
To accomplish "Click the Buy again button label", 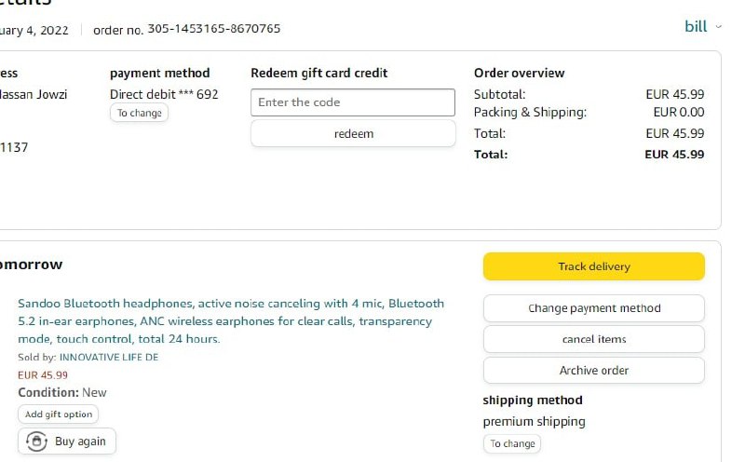I will click(80, 442).
